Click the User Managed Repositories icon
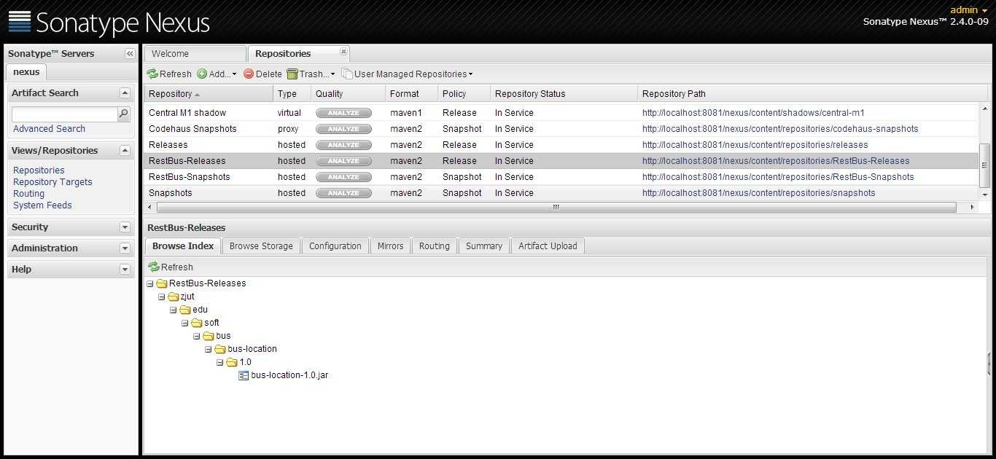This screenshot has height=459, width=996. coord(347,74)
